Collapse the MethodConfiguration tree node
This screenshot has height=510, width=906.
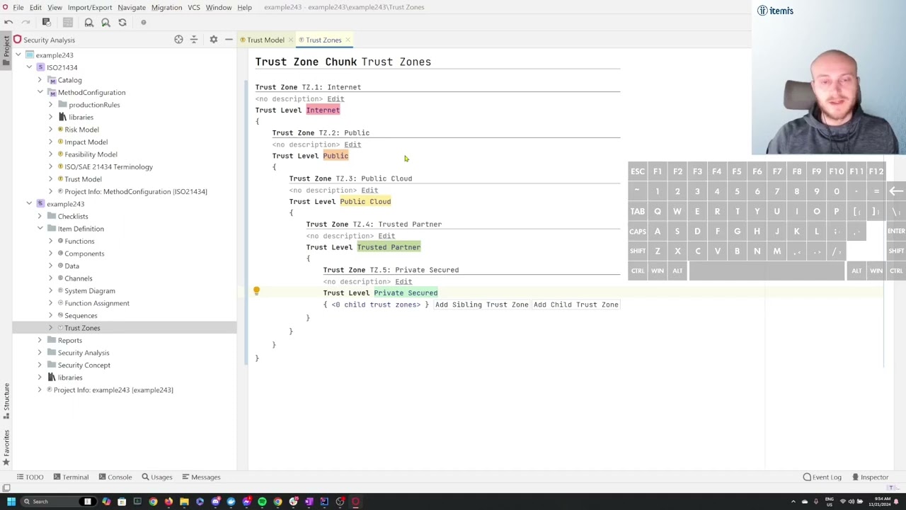click(x=40, y=92)
